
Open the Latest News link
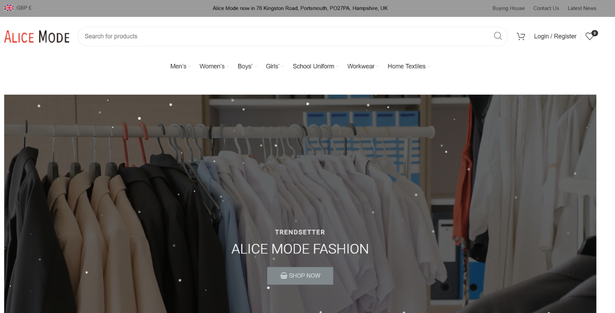(x=582, y=8)
